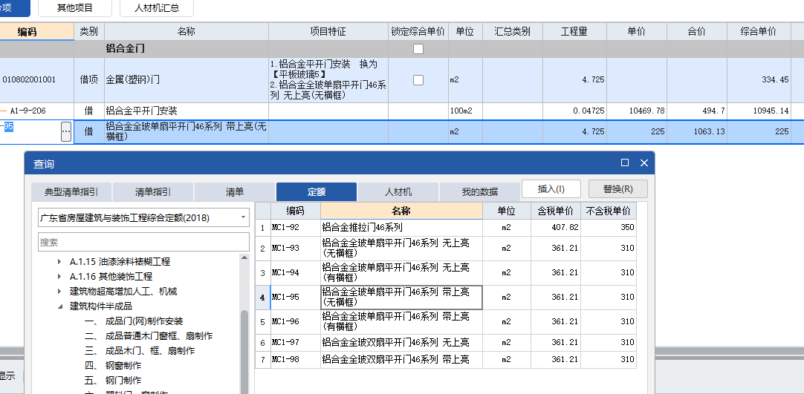Open the 我的数据 tab

479,192
